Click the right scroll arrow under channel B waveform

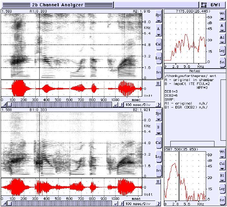pos(158,204)
